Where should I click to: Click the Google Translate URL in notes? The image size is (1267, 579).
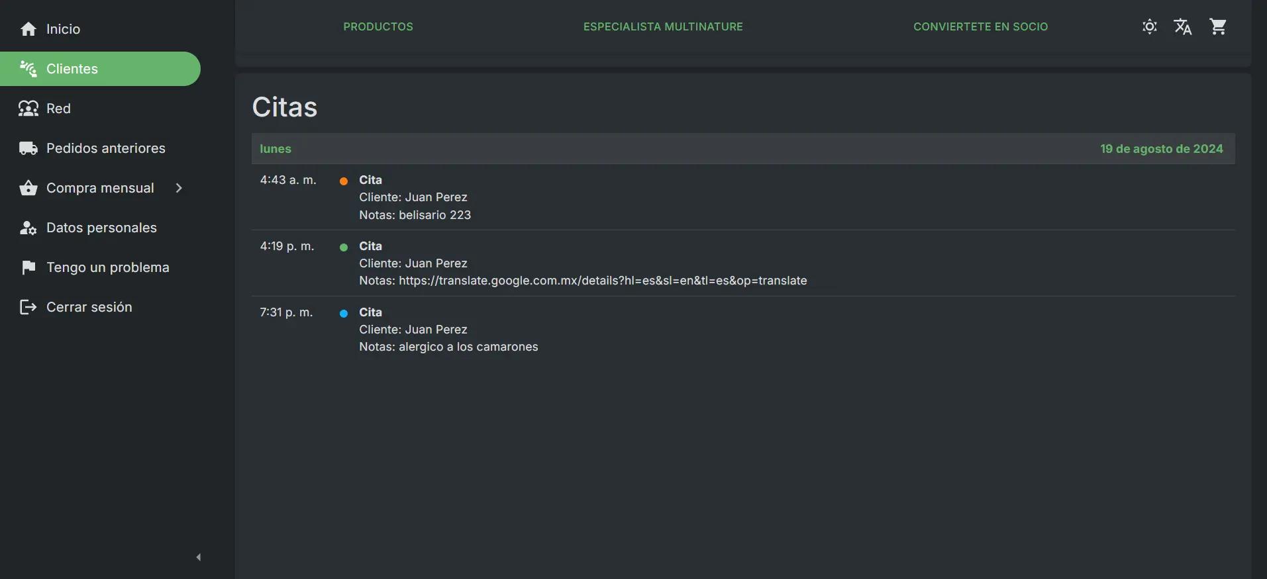coord(603,281)
